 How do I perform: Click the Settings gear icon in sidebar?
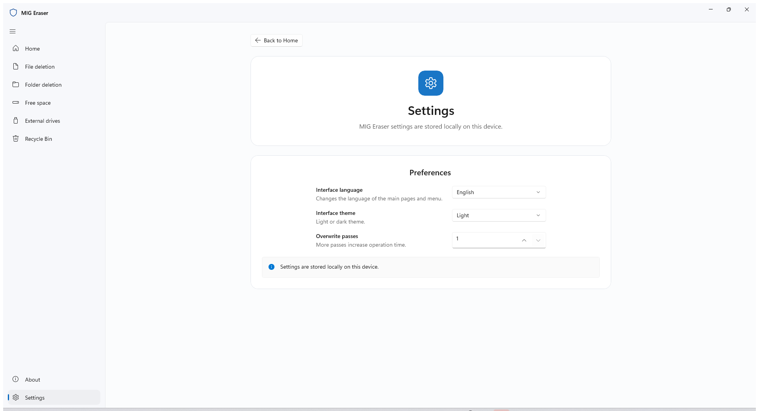pos(16,397)
